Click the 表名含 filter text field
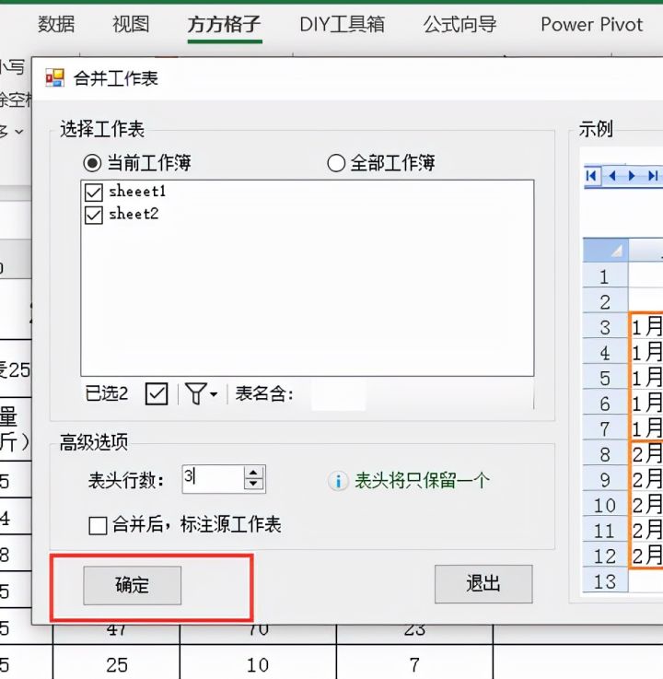 pyautogui.click(x=338, y=394)
